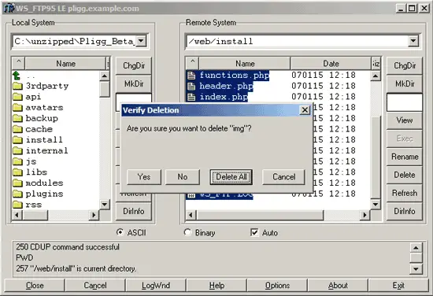The width and height of the screenshot is (433, 296).
Task: Select the header.php file name
Action: click(226, 86)
